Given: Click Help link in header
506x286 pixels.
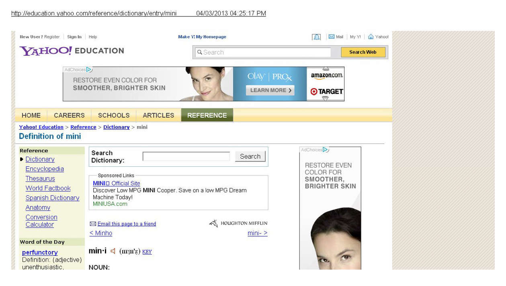Looking at the screenshot, I should pyautogui.click(x=93, y=37).
